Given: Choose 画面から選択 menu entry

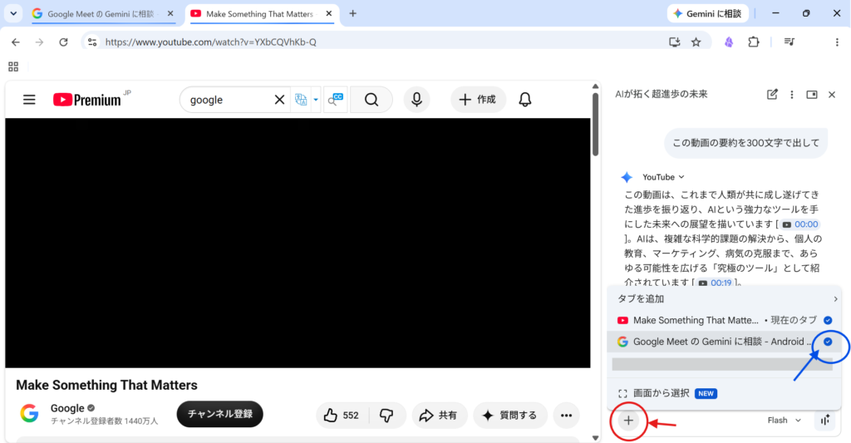Looking at the screenshot, I should 724,393.
